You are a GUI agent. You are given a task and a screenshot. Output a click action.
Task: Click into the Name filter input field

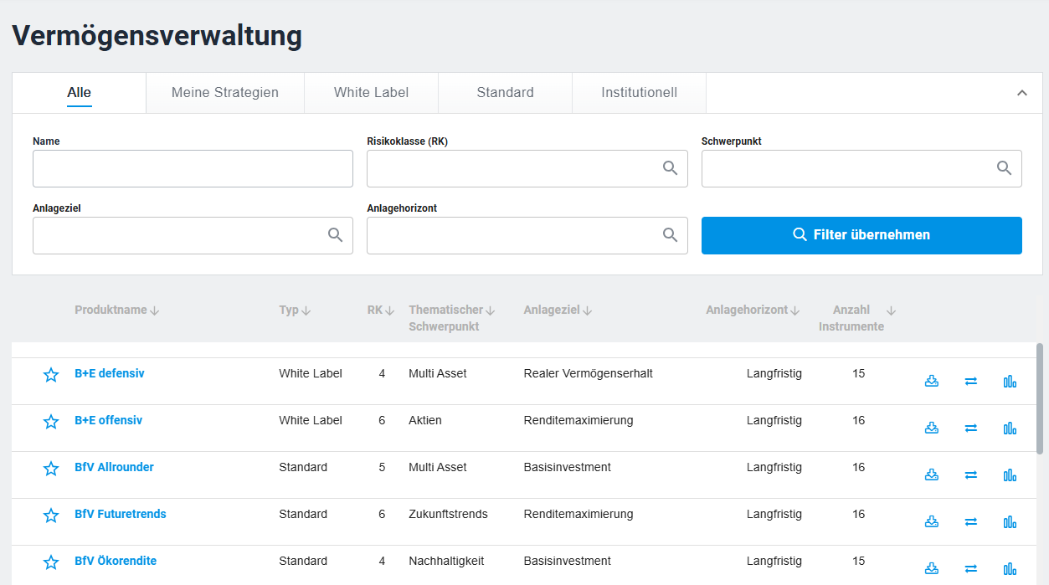pos(193,168)
